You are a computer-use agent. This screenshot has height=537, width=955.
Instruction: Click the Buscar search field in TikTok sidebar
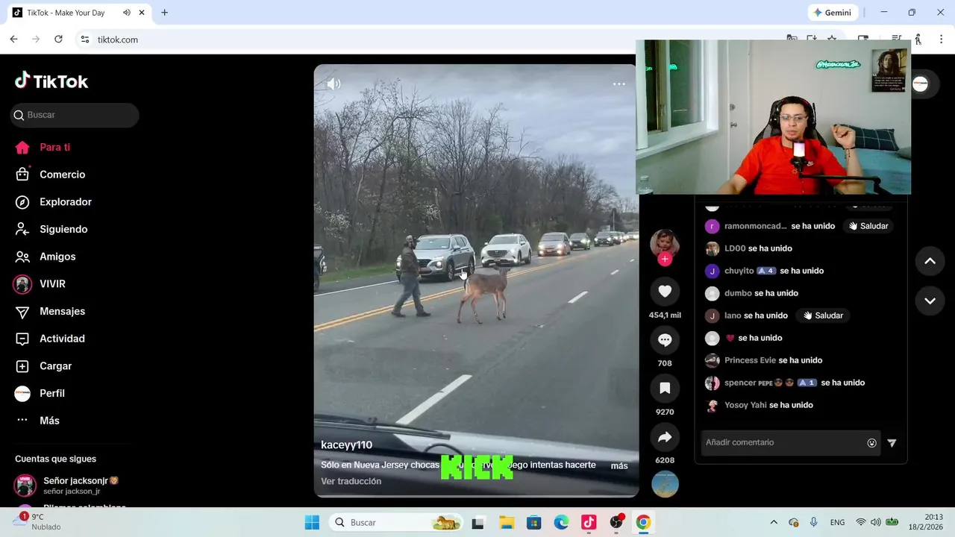coord(75,115)
